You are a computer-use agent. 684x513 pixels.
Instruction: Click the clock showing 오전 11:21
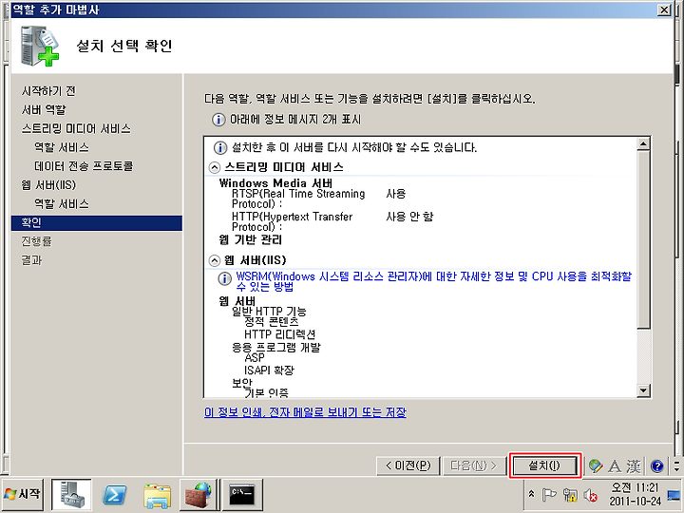tap(636, 494)
